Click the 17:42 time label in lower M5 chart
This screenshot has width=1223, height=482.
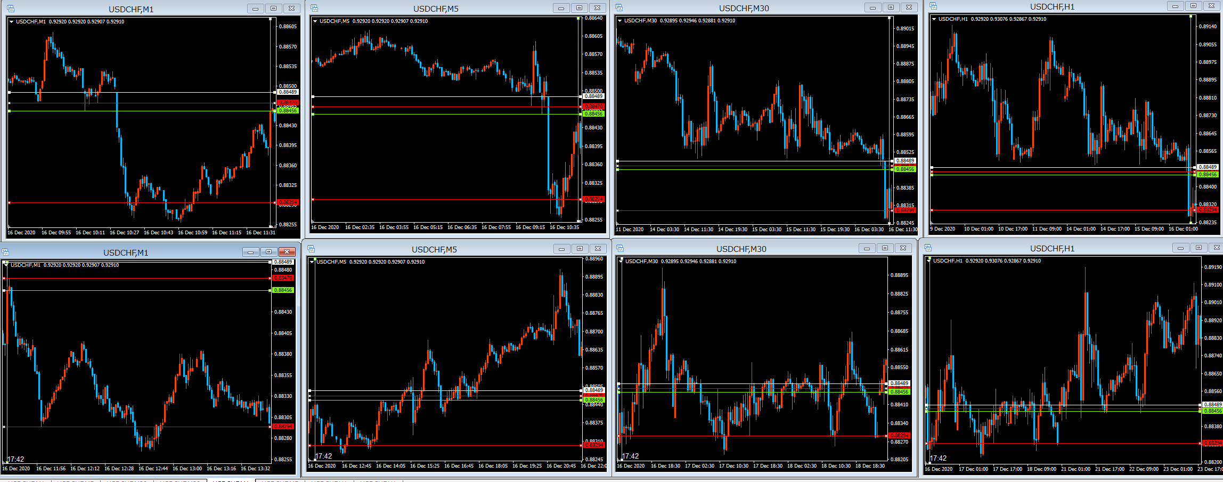coord(323,456)
